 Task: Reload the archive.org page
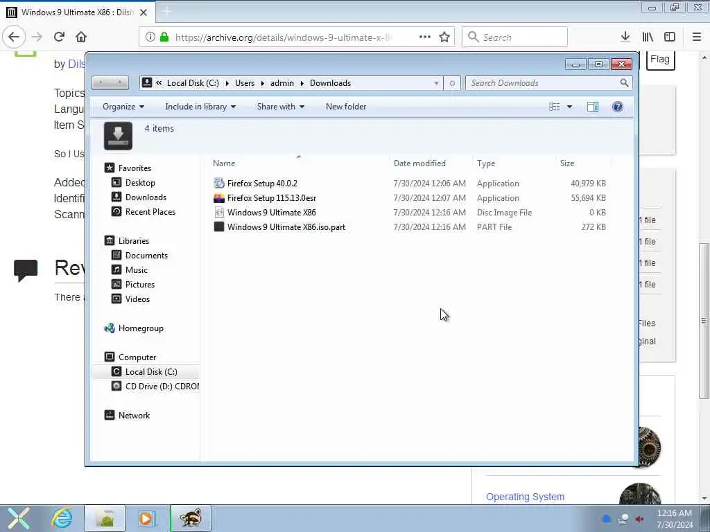point(60,37)
